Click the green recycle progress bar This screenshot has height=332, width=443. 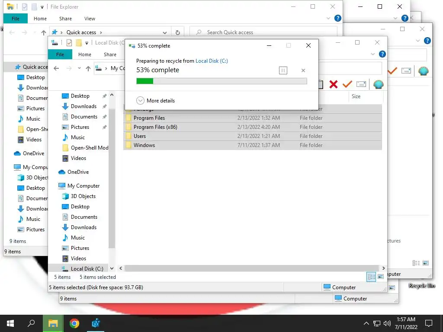tap(221, 81)
